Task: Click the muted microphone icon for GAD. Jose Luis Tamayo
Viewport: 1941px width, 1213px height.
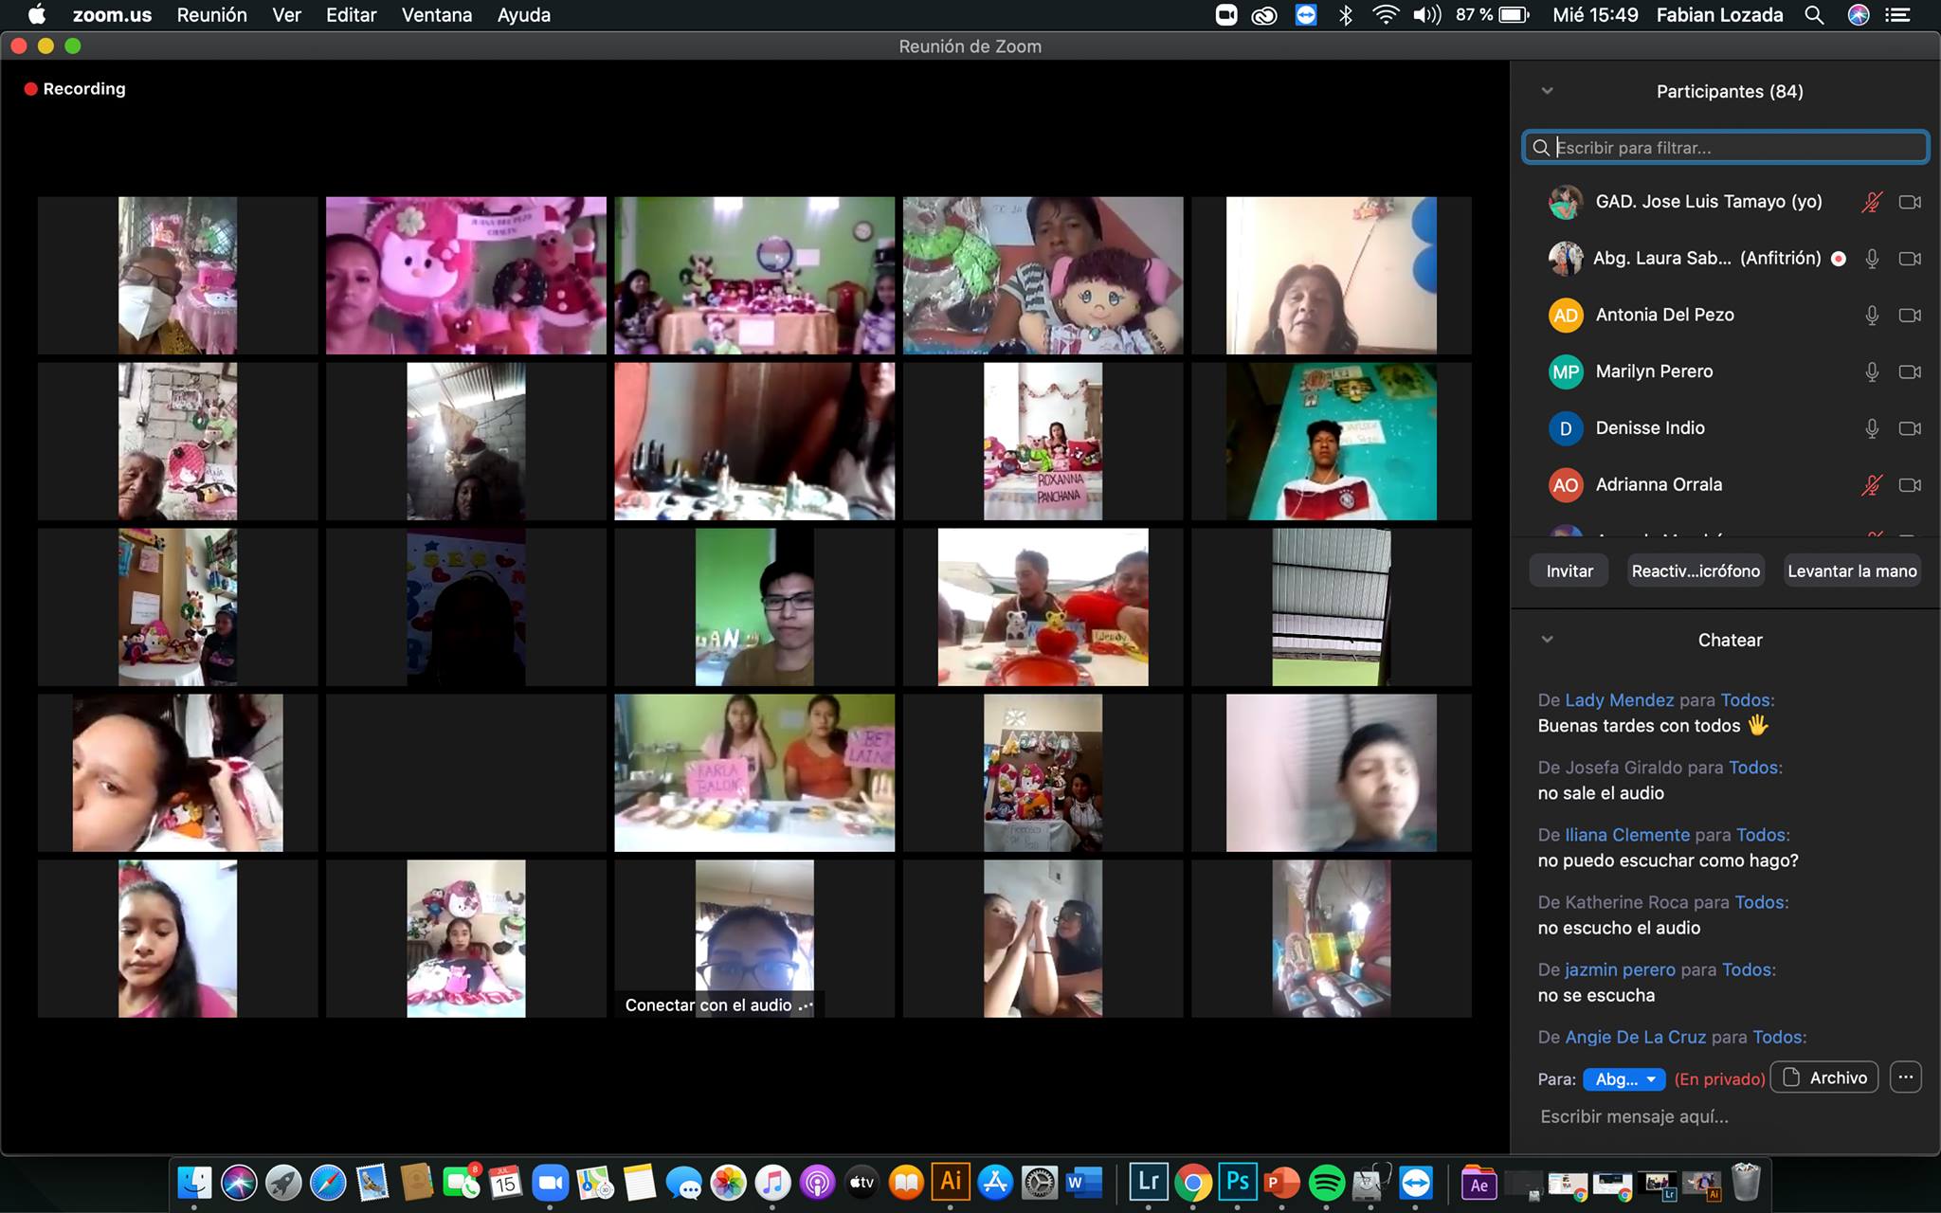Action: click(x=1871, y=202)
